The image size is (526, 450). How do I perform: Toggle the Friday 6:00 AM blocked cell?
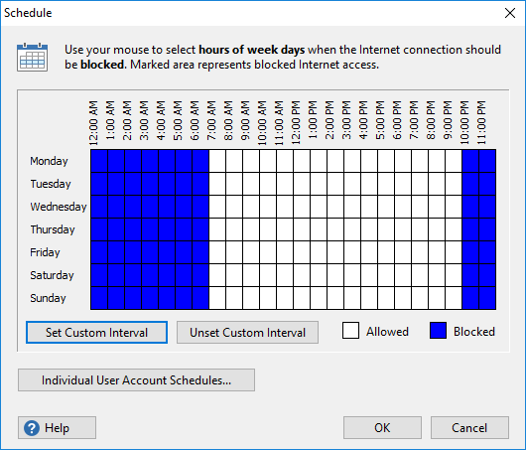click(200, 252)
